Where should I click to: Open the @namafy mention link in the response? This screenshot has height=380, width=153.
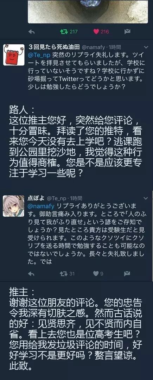[x=42, y=206]
